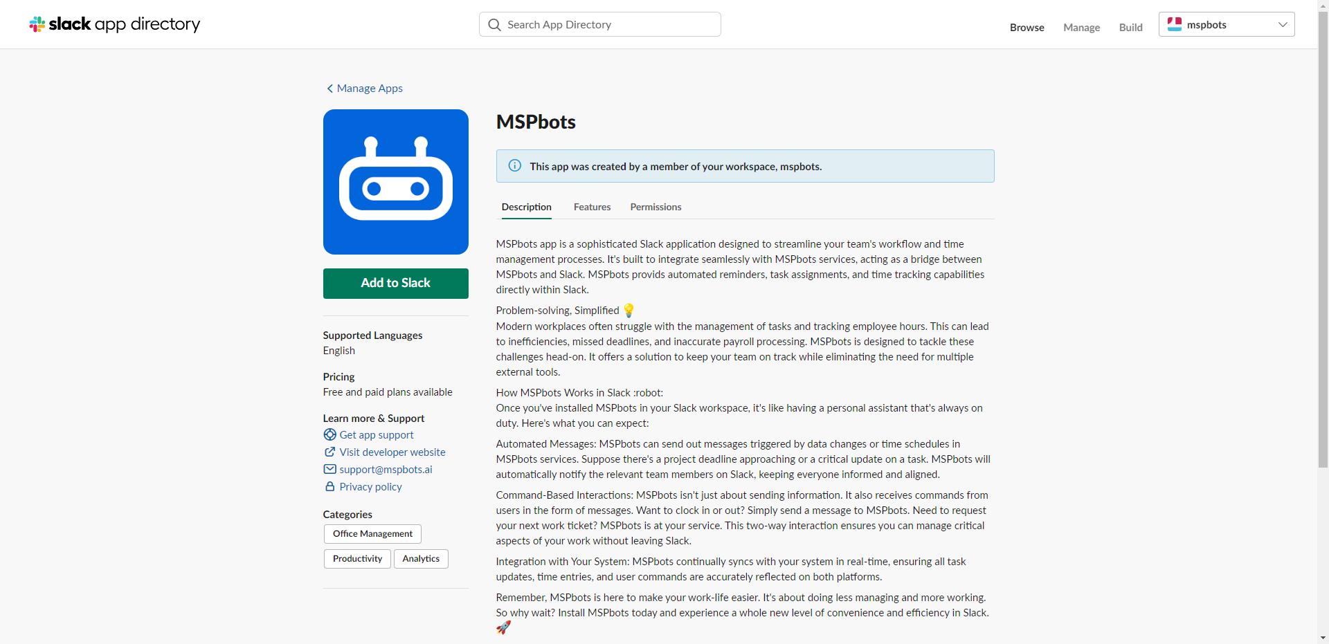Click in the Search App Directory field
1329x644 pixels.
[609, 25]
